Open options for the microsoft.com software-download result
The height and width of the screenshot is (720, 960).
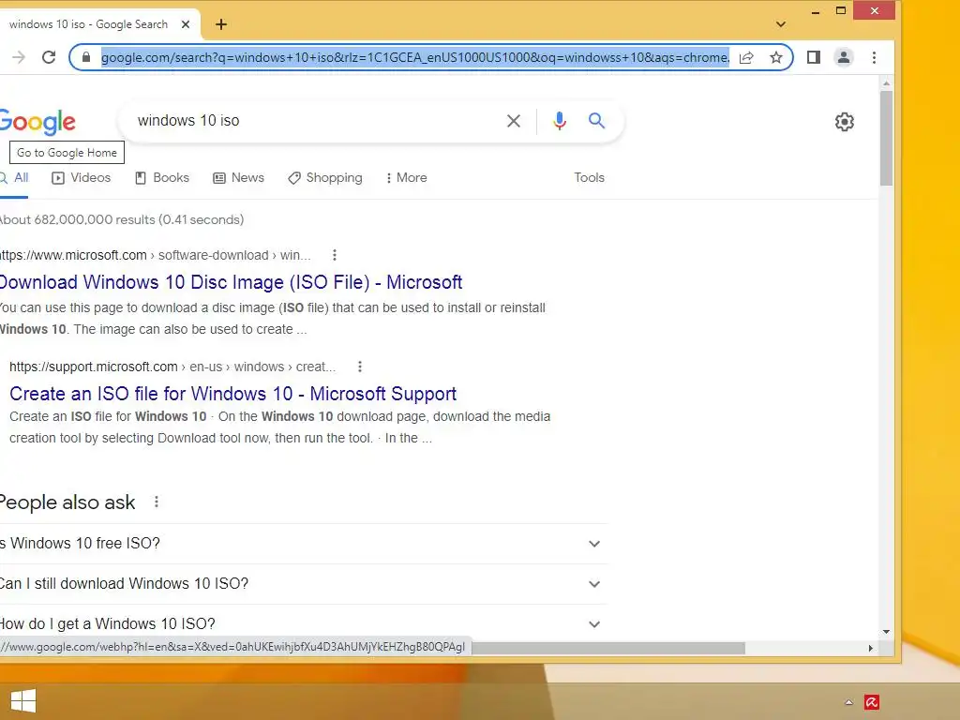[x=335, y=255]
